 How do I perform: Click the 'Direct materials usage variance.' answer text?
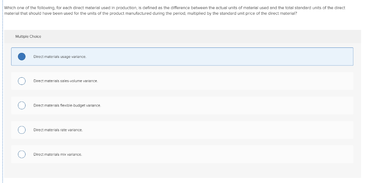click(60, 57)
